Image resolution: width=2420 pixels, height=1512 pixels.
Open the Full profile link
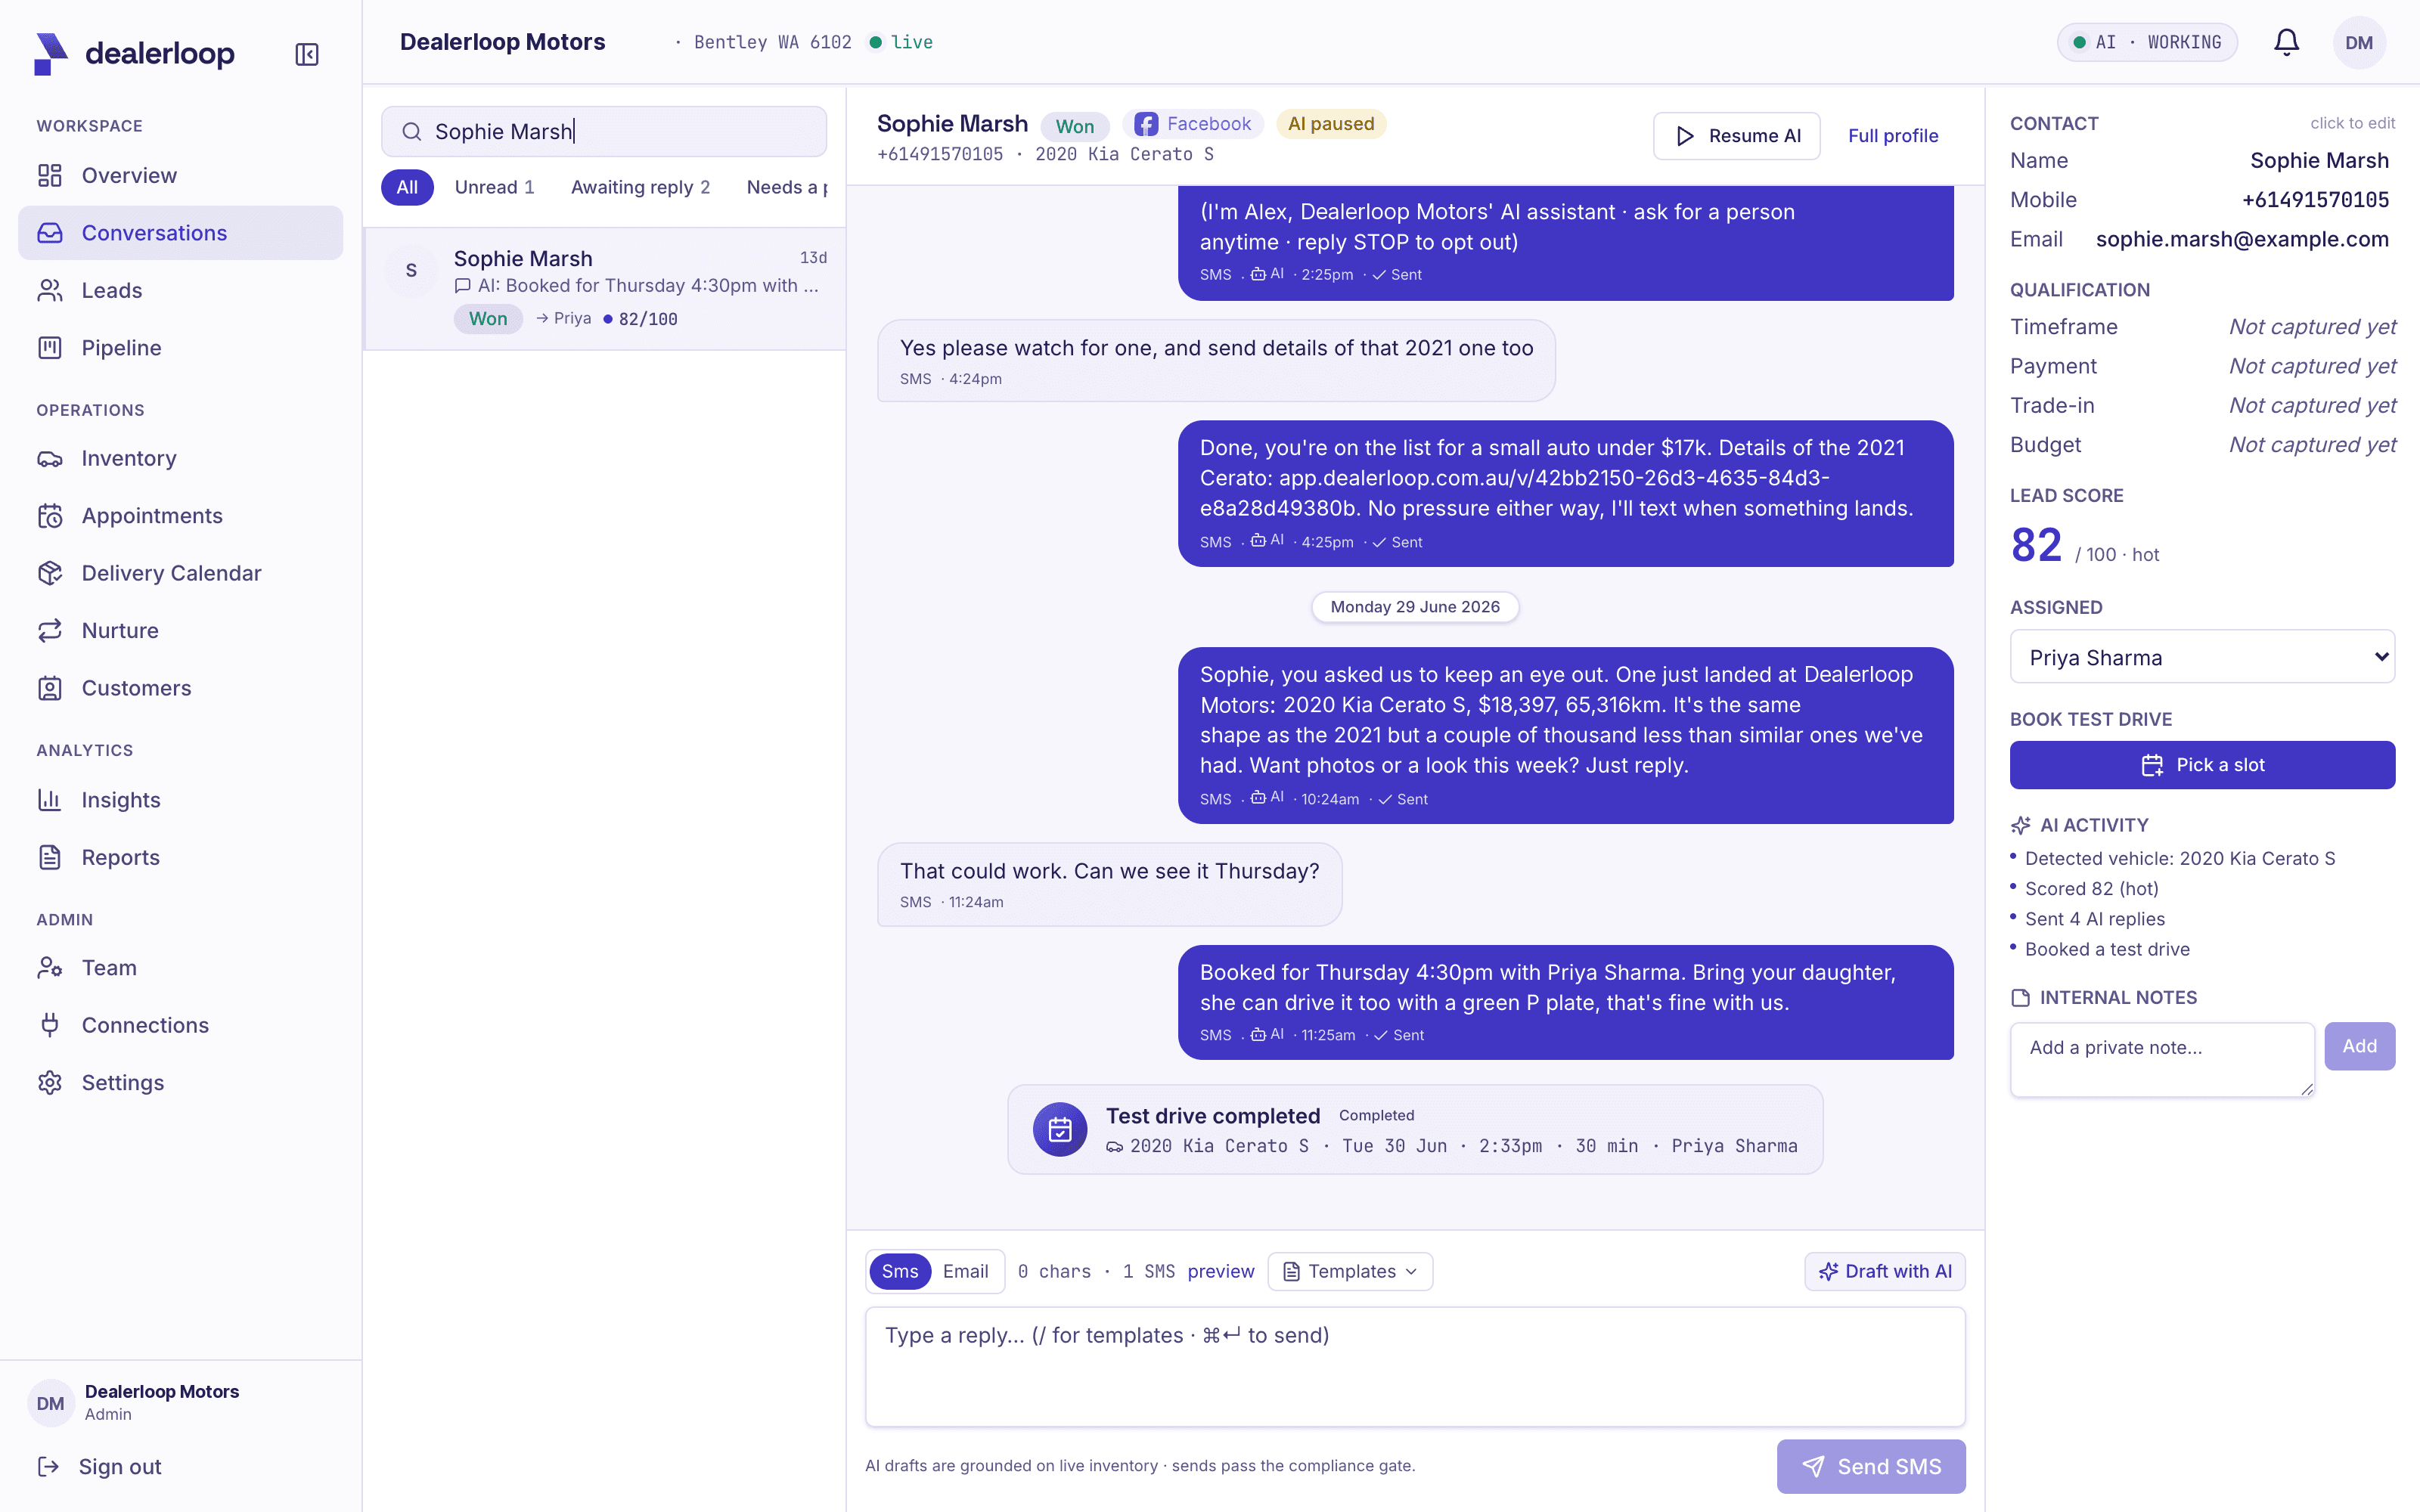tap(1892, 136)
